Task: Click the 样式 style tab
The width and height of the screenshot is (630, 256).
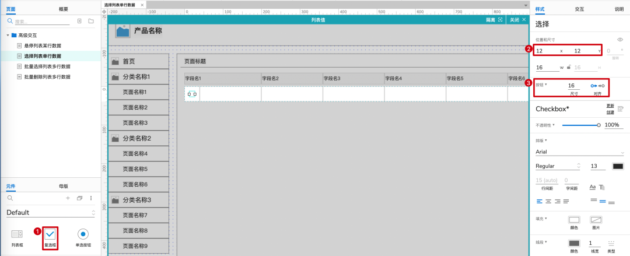Action: point(540,9)
